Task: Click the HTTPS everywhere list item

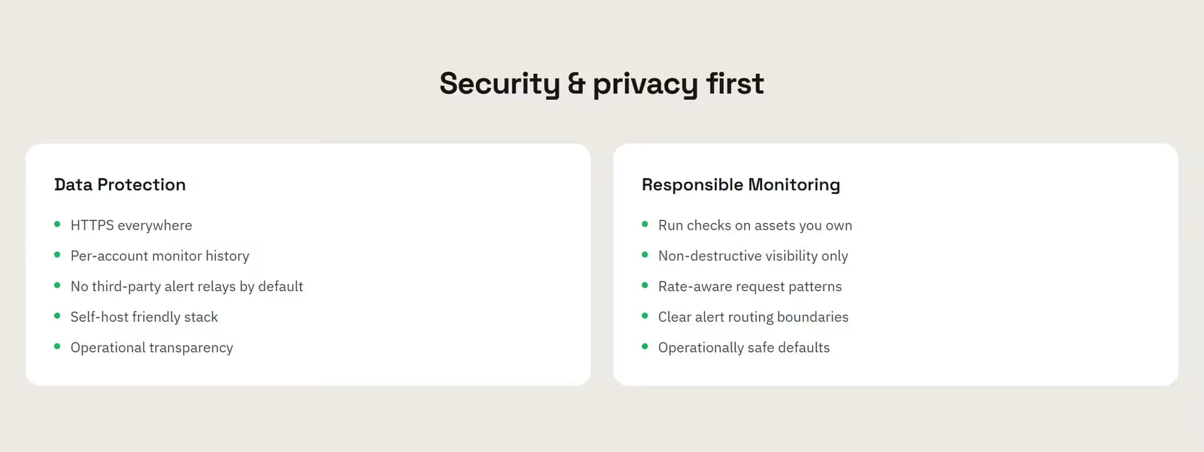Action: tap(131, 225)
